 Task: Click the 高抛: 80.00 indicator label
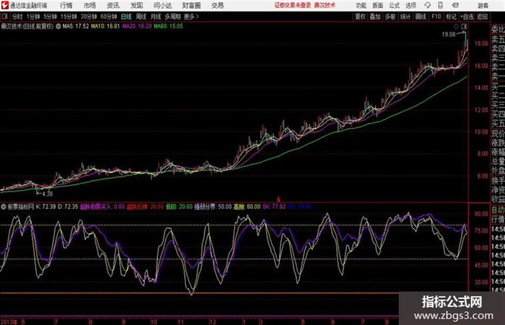pyautogui.click(x=247, y=207)
